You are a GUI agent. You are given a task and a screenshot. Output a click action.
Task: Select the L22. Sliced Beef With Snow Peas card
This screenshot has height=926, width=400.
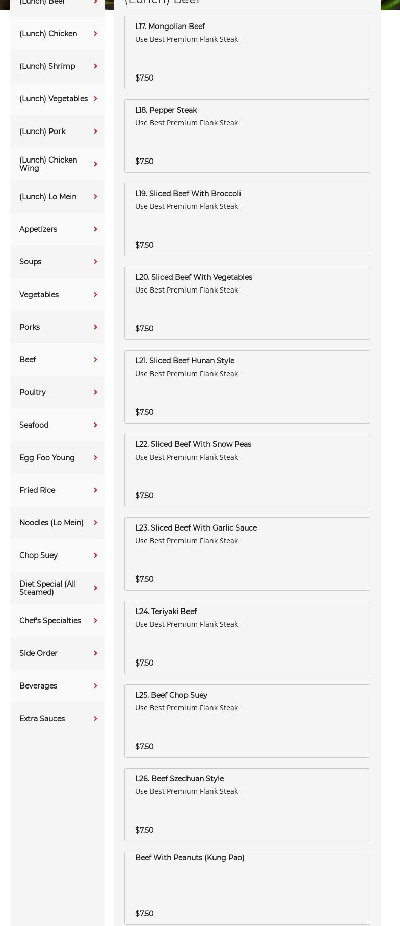(x=247, y=470)
